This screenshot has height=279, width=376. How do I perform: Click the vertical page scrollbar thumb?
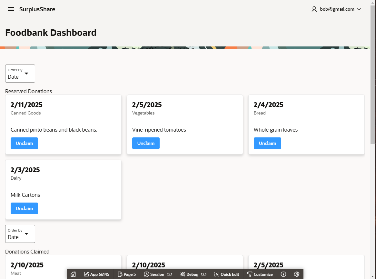pyautogui.click(x=373, y=75)
